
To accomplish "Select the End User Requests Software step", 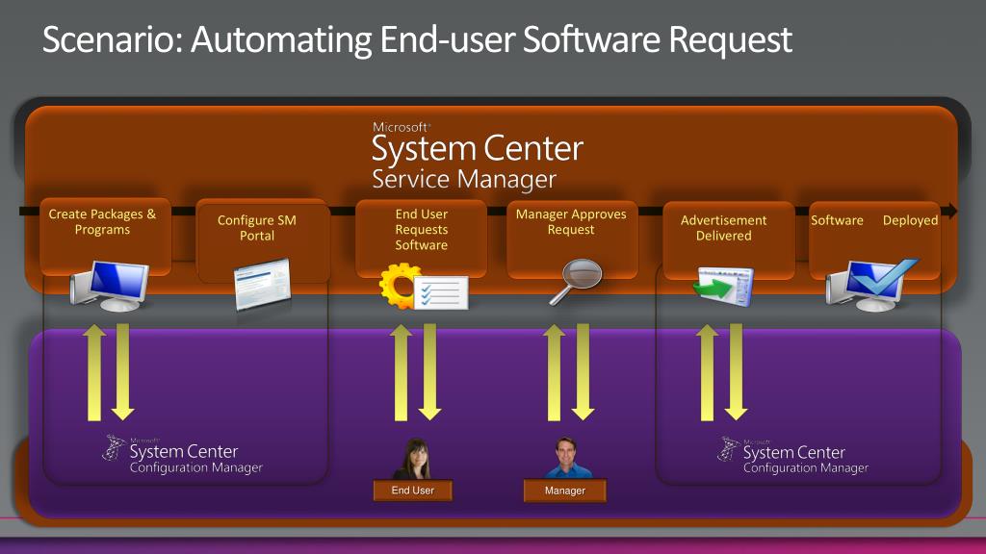I will tap(422, 239).
